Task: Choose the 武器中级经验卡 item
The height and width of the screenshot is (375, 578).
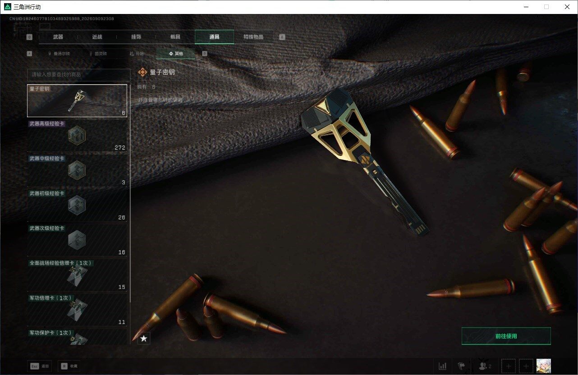Action: click(77, 170)
